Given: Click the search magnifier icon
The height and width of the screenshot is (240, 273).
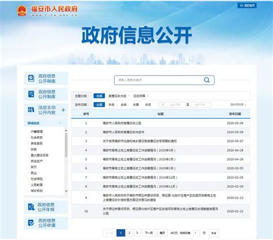Looking at the screenshot, I should point(207,80).
